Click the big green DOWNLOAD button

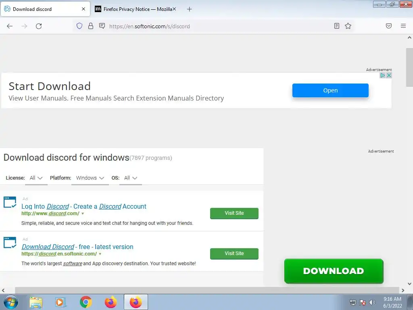[x=334, y=271]
